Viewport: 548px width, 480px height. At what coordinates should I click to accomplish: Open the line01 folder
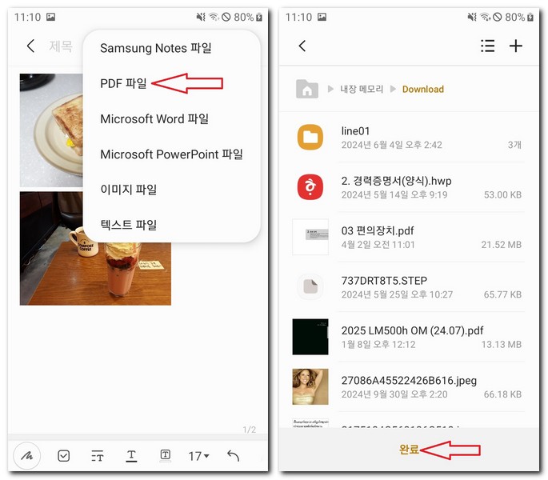pyautogui.click(x=408, y=137)
